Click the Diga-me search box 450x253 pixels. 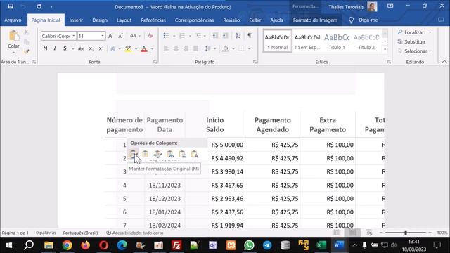(364, 20)
